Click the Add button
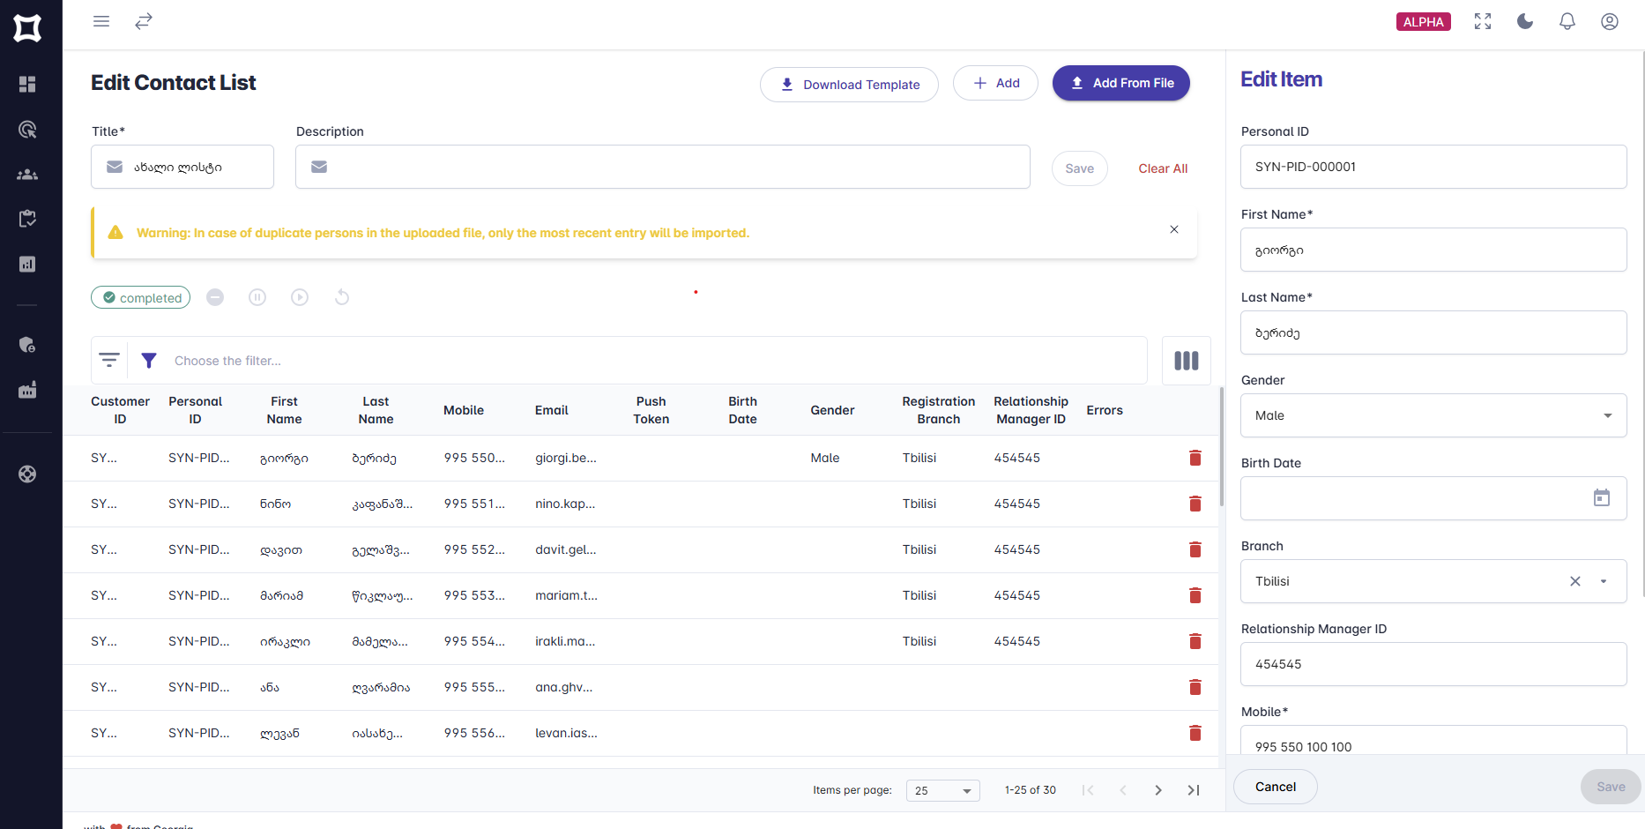1645x829 pixels. 995,83
